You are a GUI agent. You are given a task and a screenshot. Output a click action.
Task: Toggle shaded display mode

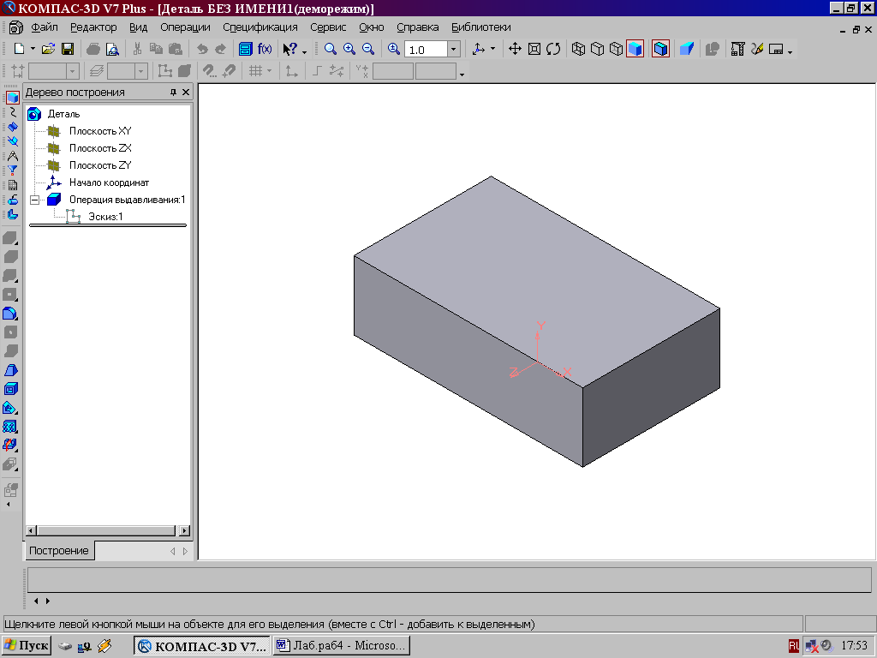pos(635,49)
